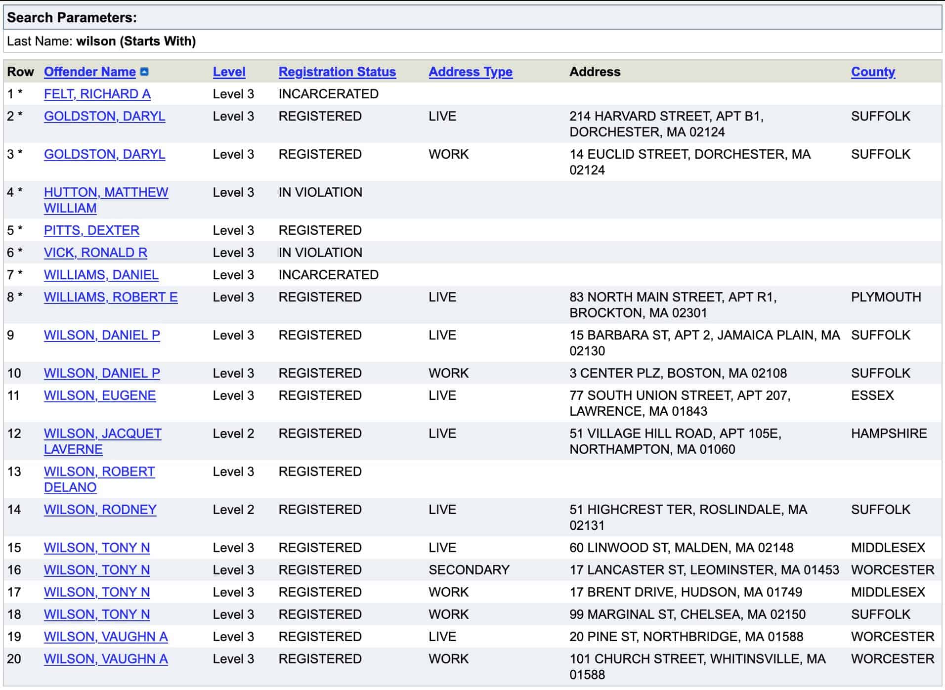The image size is (945, 690).
Task: Sort by Address Type column header
Action: pos(470,72)
